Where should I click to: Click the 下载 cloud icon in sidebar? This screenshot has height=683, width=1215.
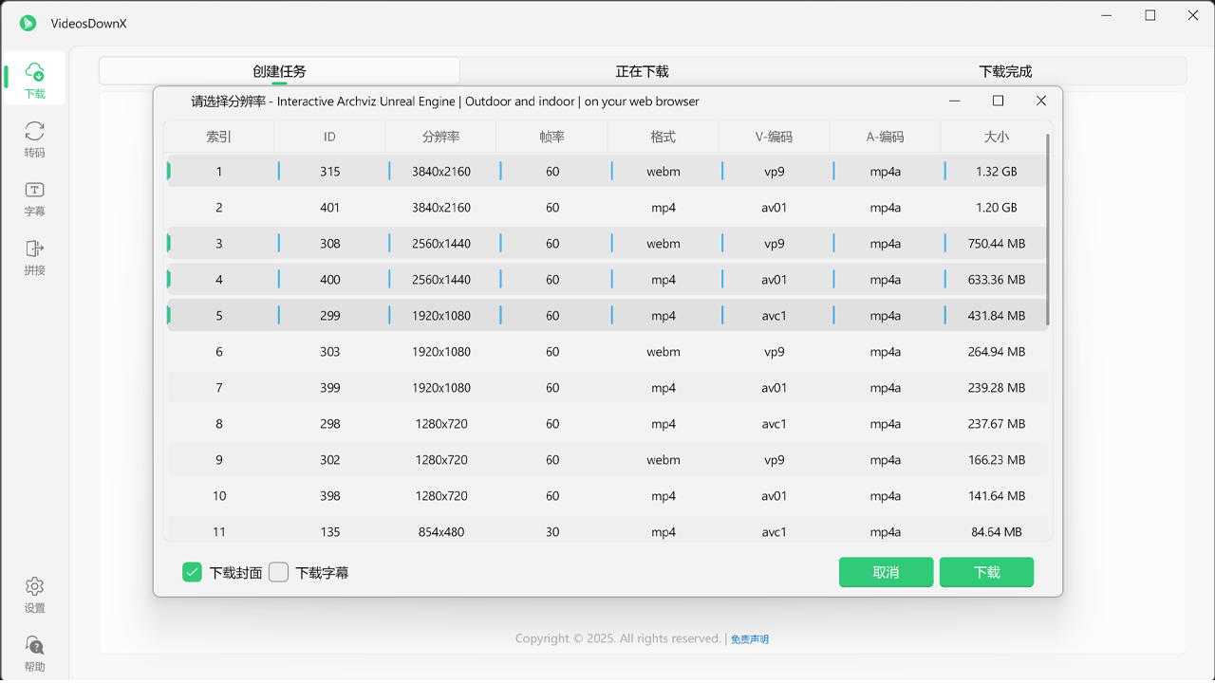coord(34,72)
